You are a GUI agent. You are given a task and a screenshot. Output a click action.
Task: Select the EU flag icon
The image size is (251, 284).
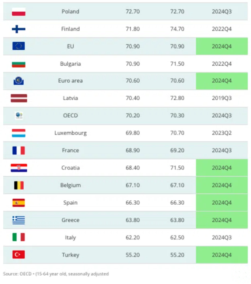[18, 46]
